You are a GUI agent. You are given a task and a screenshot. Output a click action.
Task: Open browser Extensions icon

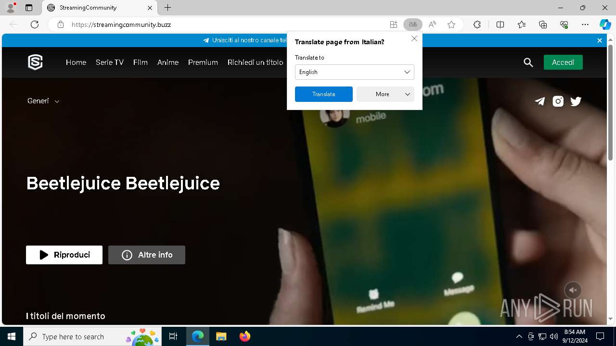(x=477, y=25)
